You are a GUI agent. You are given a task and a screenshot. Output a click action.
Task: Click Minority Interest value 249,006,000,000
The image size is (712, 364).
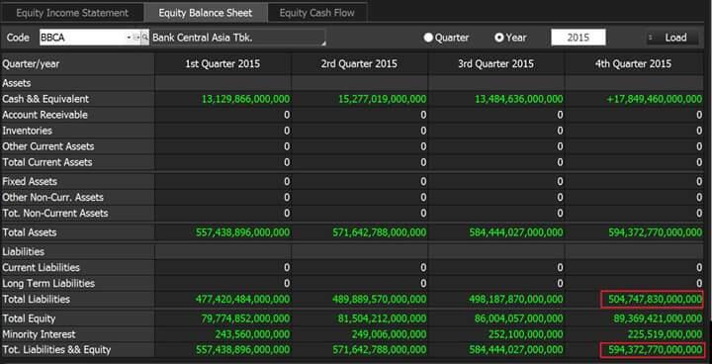[x=390, y=334]
